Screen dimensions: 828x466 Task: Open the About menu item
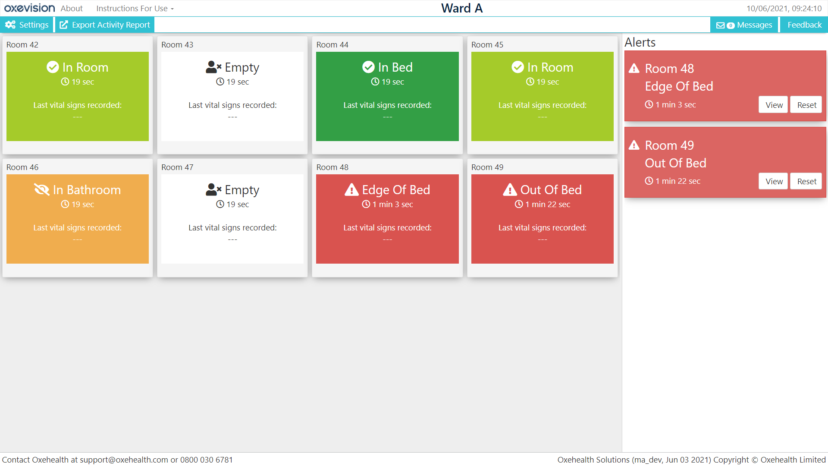point(72,8)
